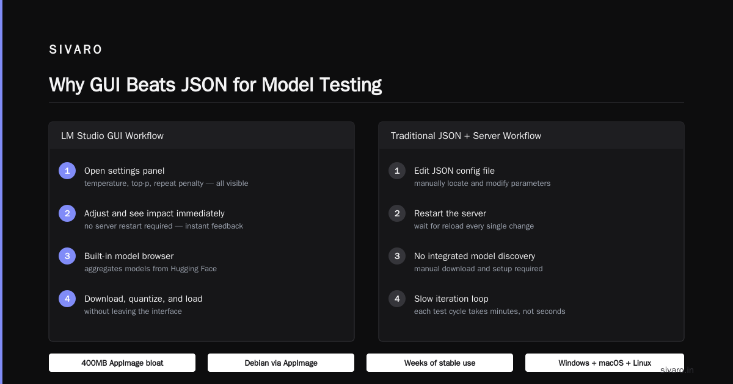Click the Slow iteration loop step text

[x=451, y=299]
